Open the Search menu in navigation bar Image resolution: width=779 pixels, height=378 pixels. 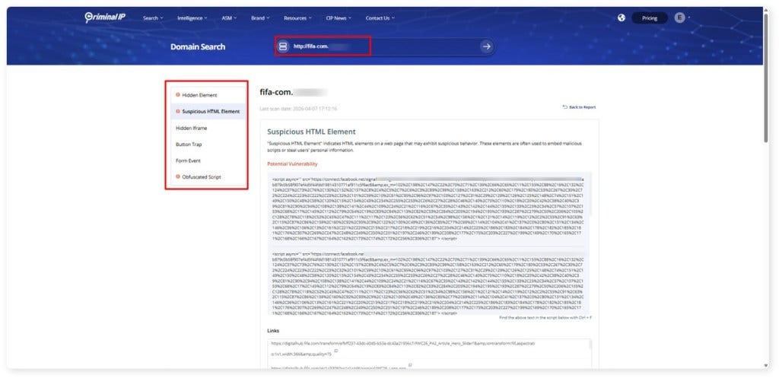coord(152,18)
